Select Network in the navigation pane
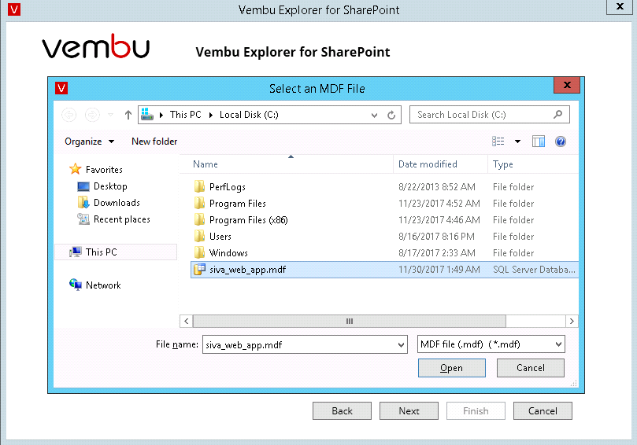 103,285
